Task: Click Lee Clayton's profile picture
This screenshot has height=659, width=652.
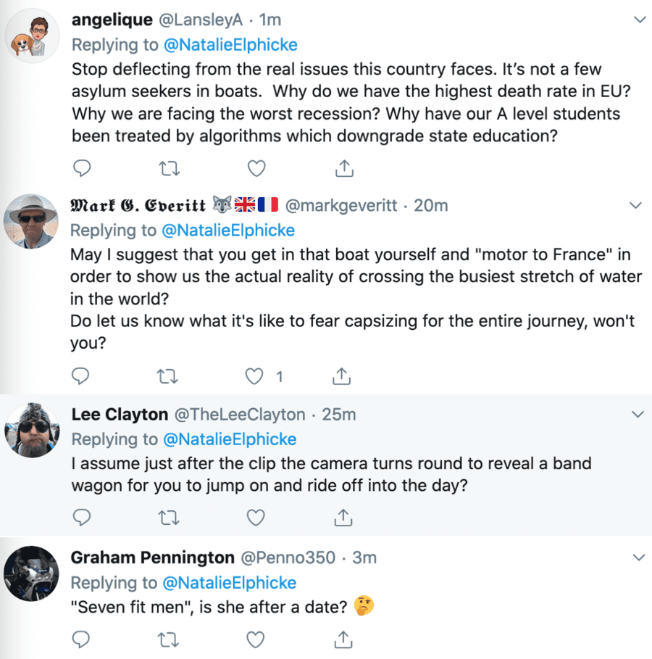Action: pos(31,428)
